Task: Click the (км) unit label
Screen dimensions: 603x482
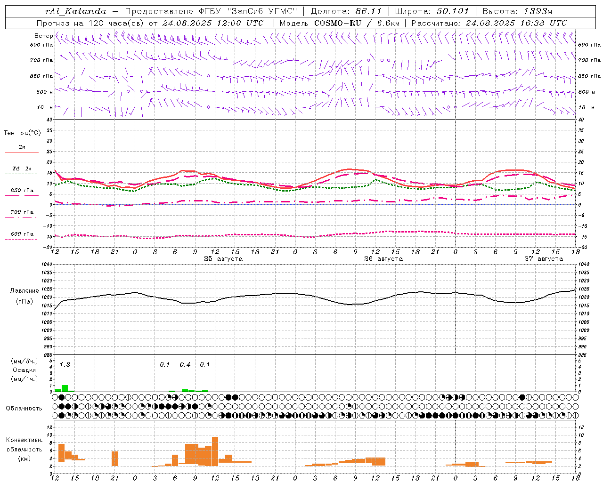Action: coord(24,459)
